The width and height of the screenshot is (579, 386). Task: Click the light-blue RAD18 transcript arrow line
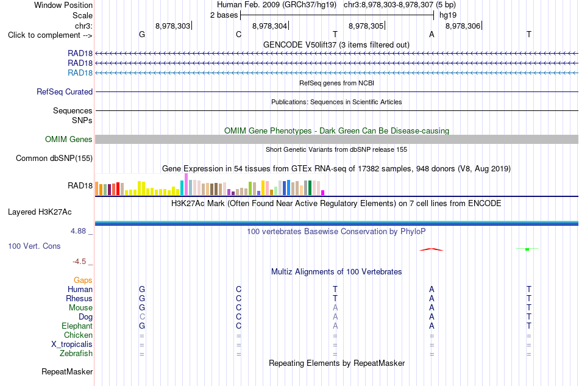[337, 73]
